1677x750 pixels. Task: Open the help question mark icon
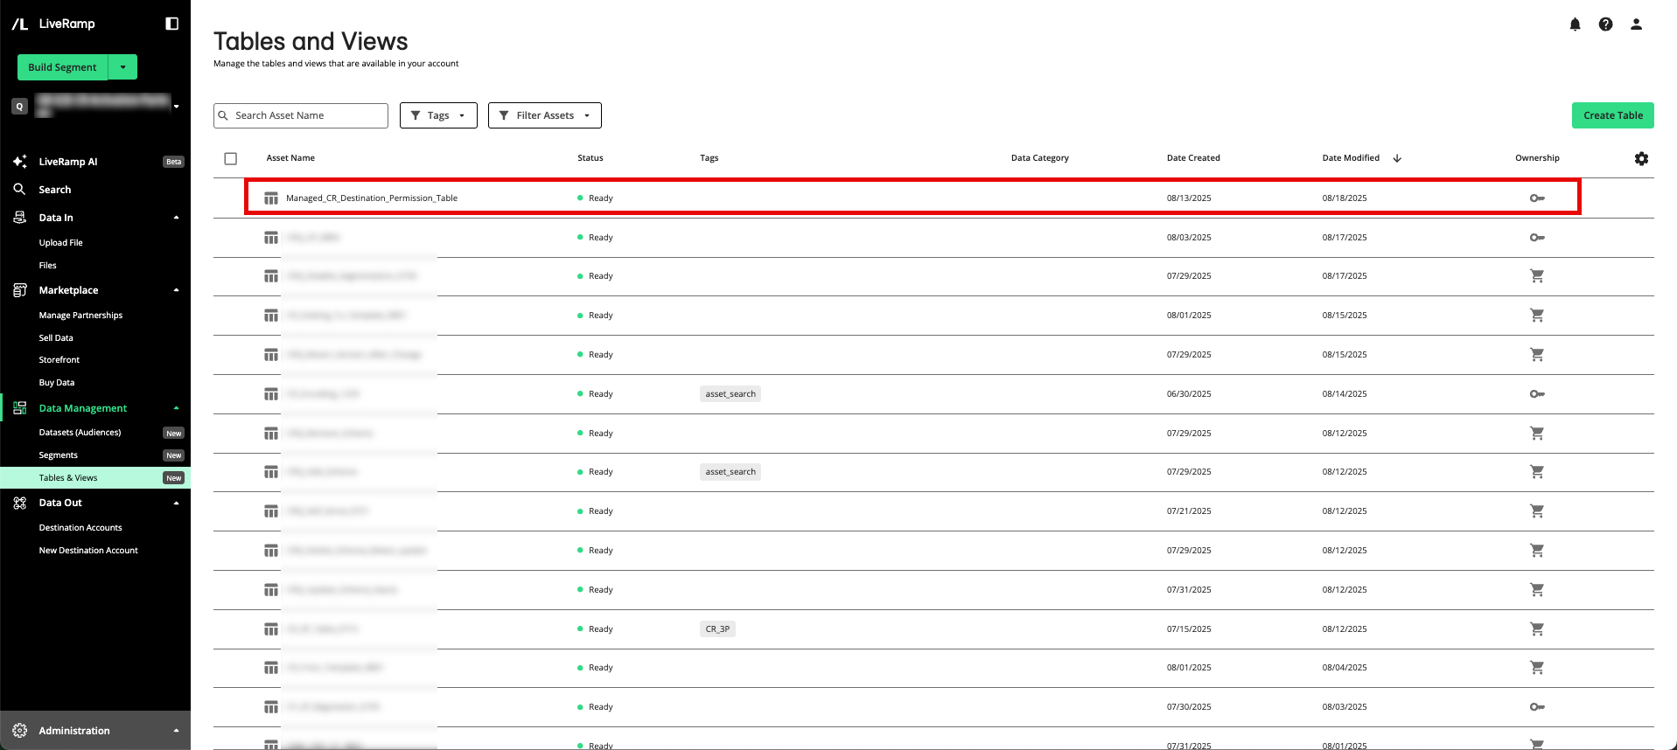click(1605, 24)
